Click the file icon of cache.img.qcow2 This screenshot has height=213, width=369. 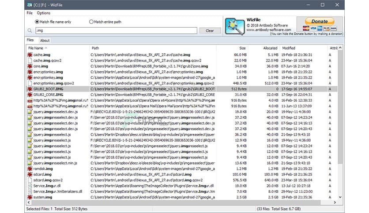30,61
